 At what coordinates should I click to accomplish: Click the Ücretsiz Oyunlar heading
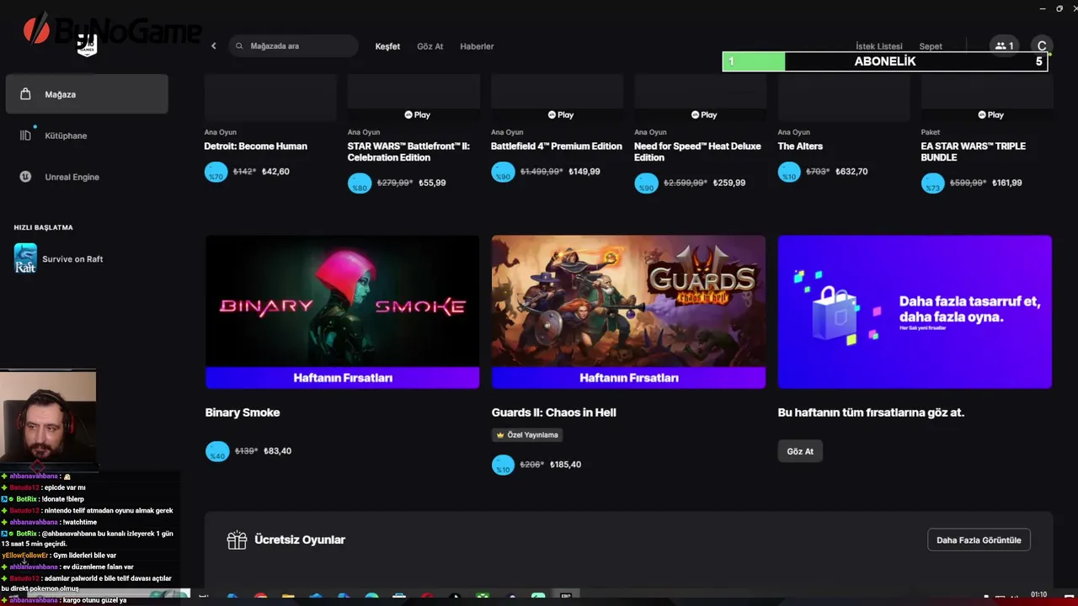[300, 540]
